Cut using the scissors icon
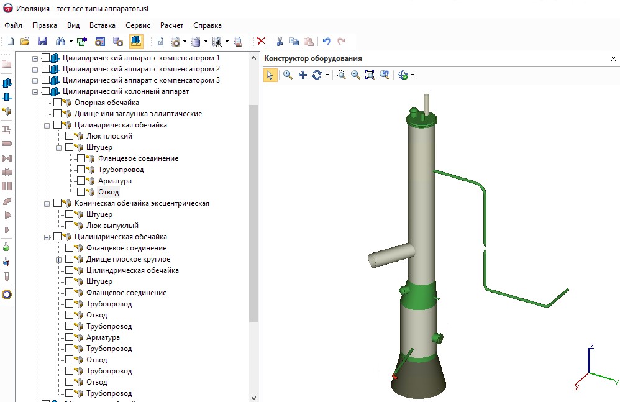 coord(280,41)
